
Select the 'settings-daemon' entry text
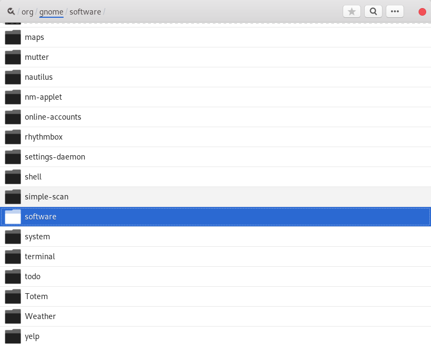[x=55, y=157]
